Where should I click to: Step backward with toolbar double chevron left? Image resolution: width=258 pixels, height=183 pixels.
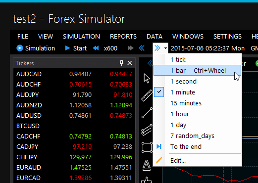pyautogui.click(x=142, y=48)
